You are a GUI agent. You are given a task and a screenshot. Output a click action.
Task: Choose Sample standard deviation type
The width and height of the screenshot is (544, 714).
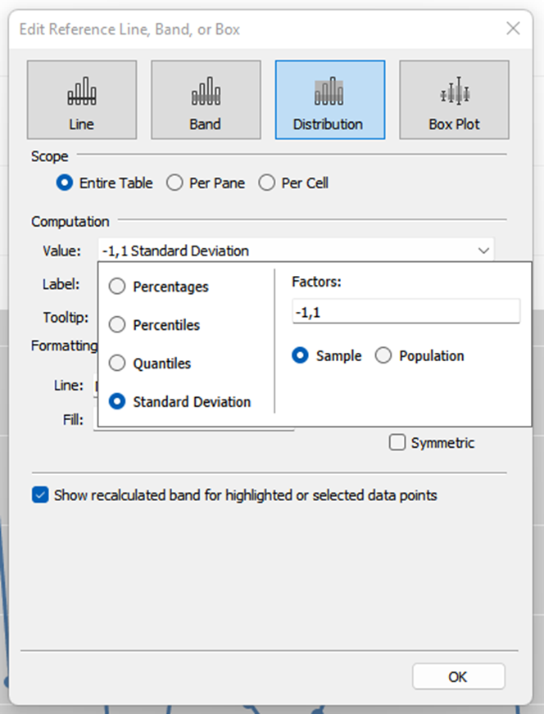pyautogui.click(x=301, y=356)
